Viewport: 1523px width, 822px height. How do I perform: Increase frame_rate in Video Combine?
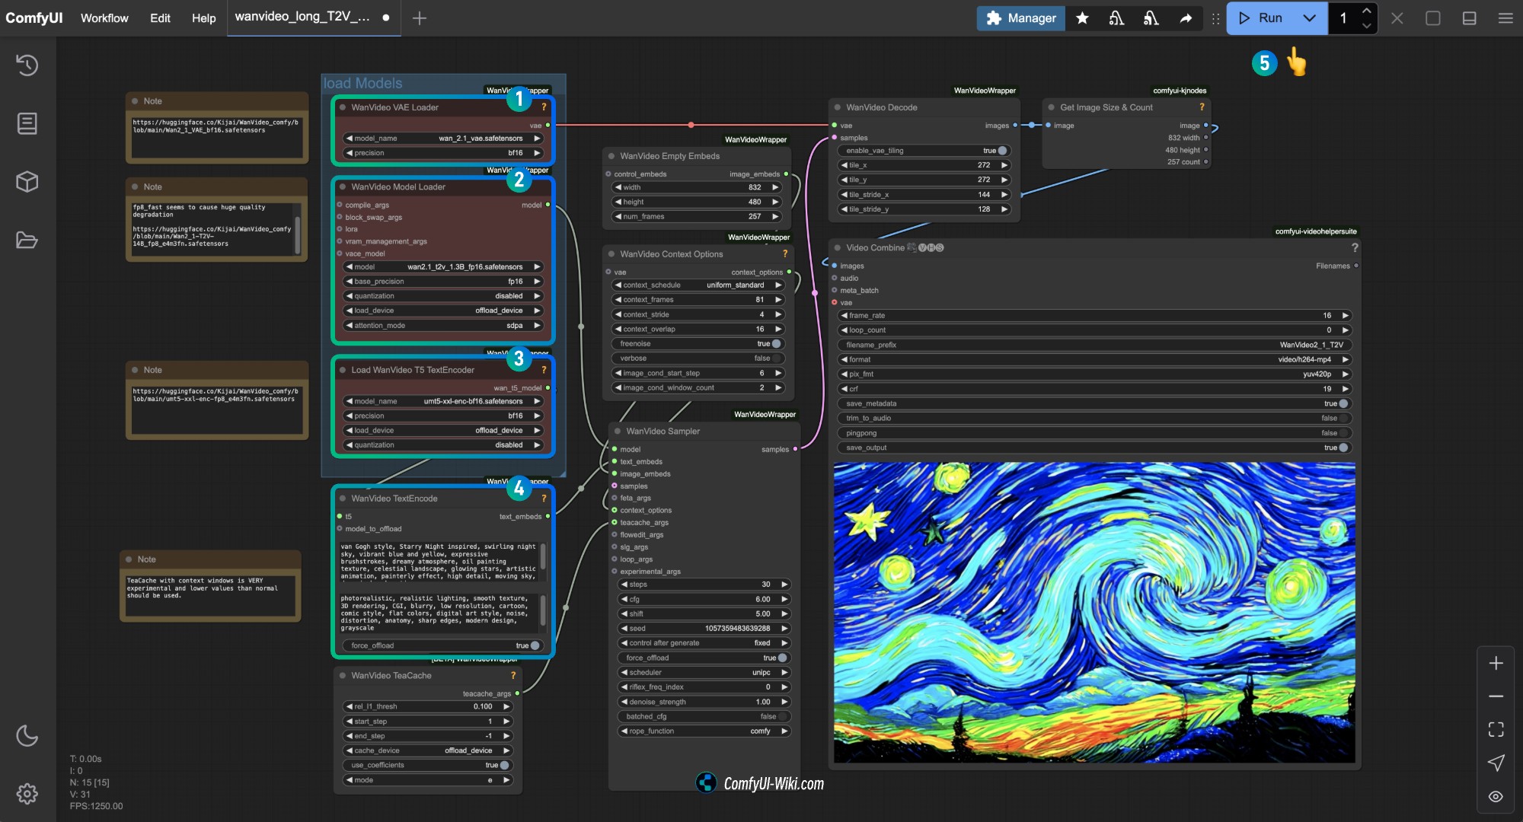point(1346,315)
